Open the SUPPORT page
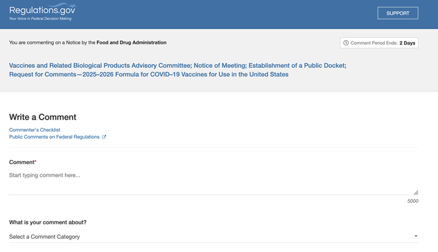 (x=398, y=13)
